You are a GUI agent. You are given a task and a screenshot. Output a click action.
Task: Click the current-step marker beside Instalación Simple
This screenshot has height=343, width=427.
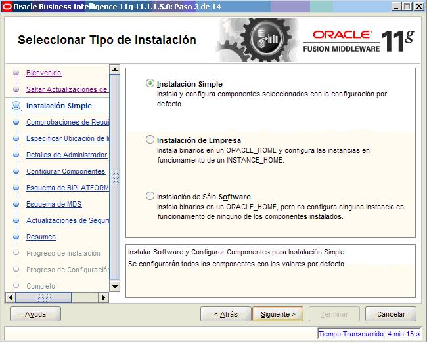[x=16, y=106]
